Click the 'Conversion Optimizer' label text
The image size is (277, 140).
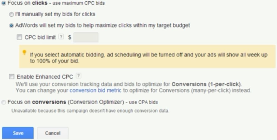[x=96, y=102]
